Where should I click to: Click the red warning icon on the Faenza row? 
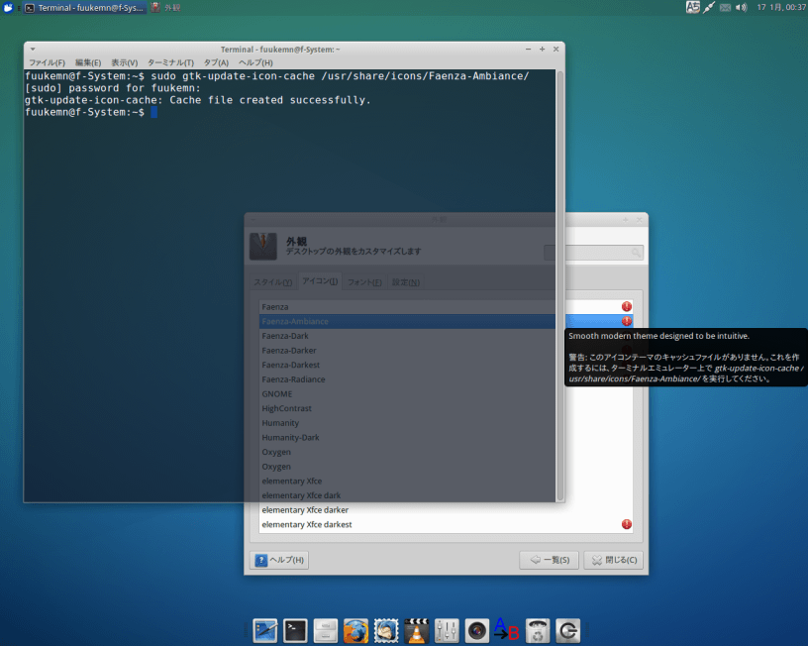627,307
